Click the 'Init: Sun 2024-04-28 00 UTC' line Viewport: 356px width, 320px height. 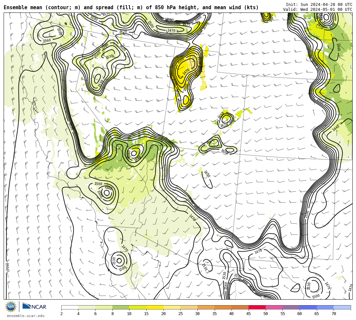[x=319, y=5]
